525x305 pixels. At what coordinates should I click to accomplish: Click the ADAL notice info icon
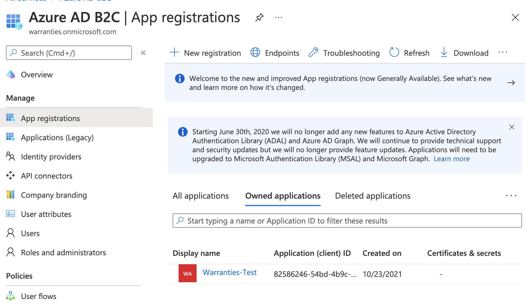[x=183, y=132]
